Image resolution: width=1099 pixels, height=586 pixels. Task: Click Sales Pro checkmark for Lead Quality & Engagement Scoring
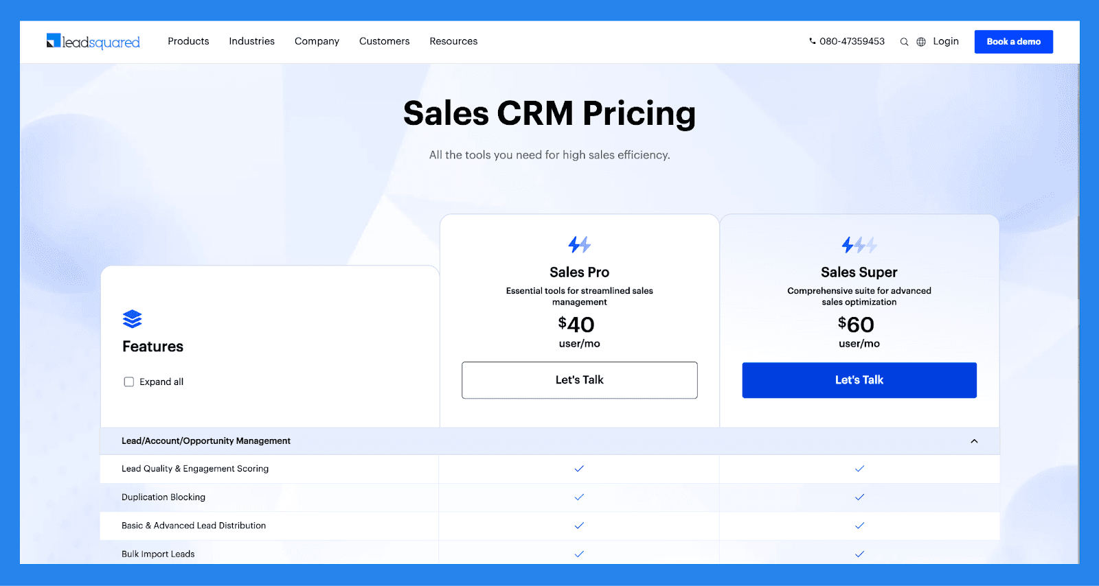click(x=579, y=469)
